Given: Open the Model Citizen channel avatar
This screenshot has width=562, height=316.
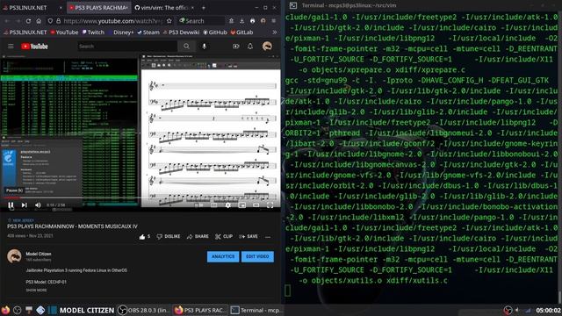Looking at the screenshot, I should point(14,256).
